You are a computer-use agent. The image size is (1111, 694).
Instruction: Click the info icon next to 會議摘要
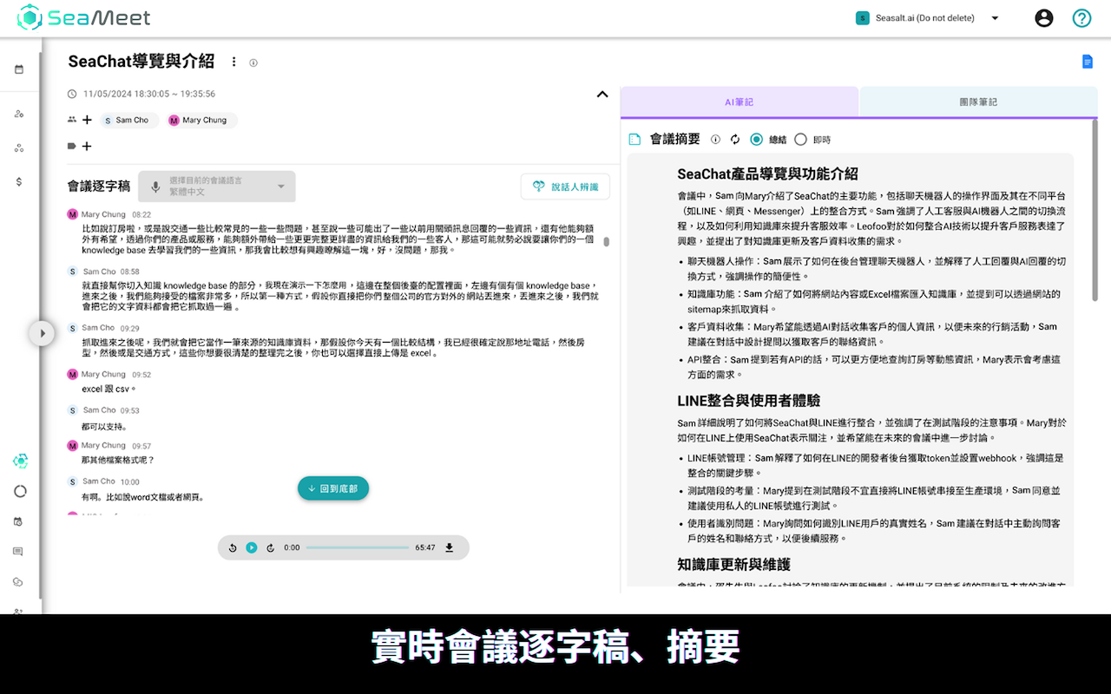[716, 140]
